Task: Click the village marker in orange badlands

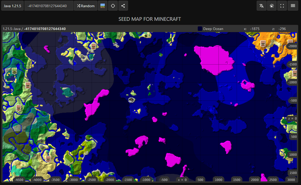Action: pyautogui.click(x=263, y=43)
